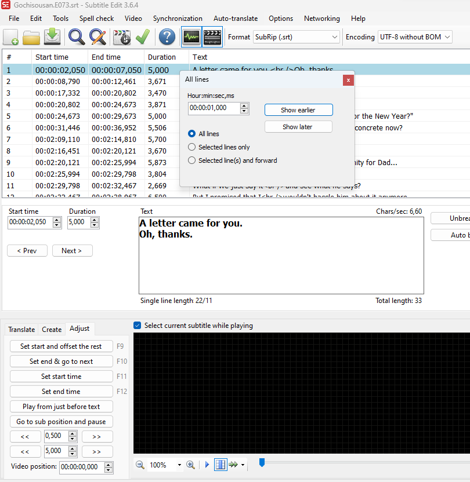Toggle the video player film icon

click(x=212, y=37)
